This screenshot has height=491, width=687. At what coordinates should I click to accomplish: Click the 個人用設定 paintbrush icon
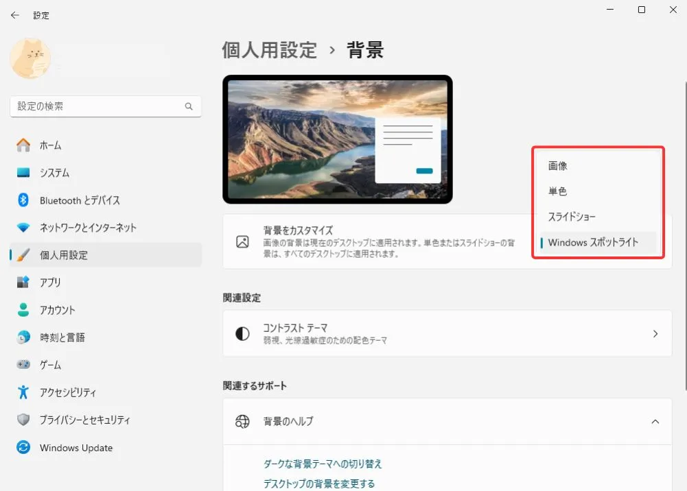pyautogui.click(x=23, y=254)
